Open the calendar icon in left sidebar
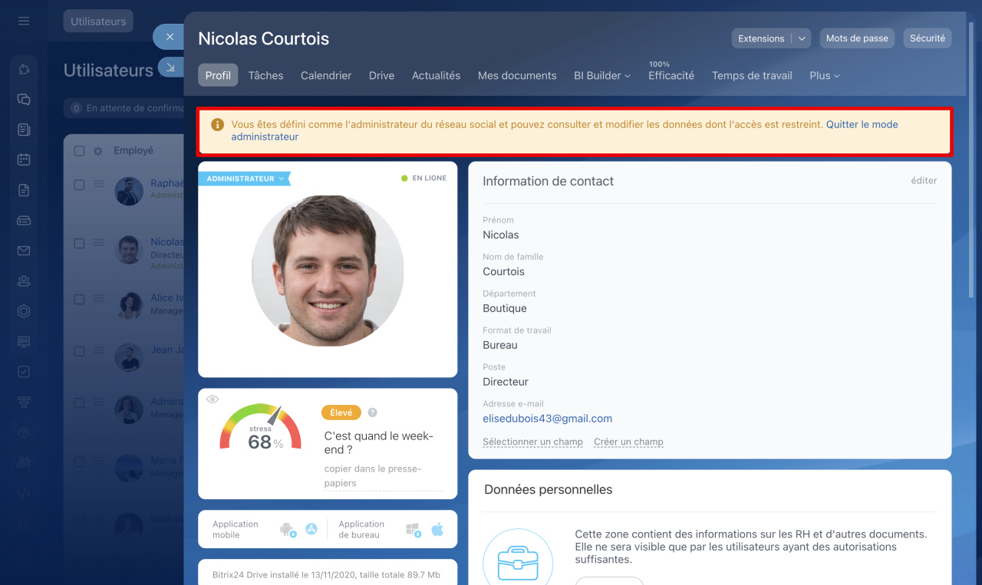Image resolution: width=982 pixels, height=585 pixels. pyautogui.click(x=24, y=160)
